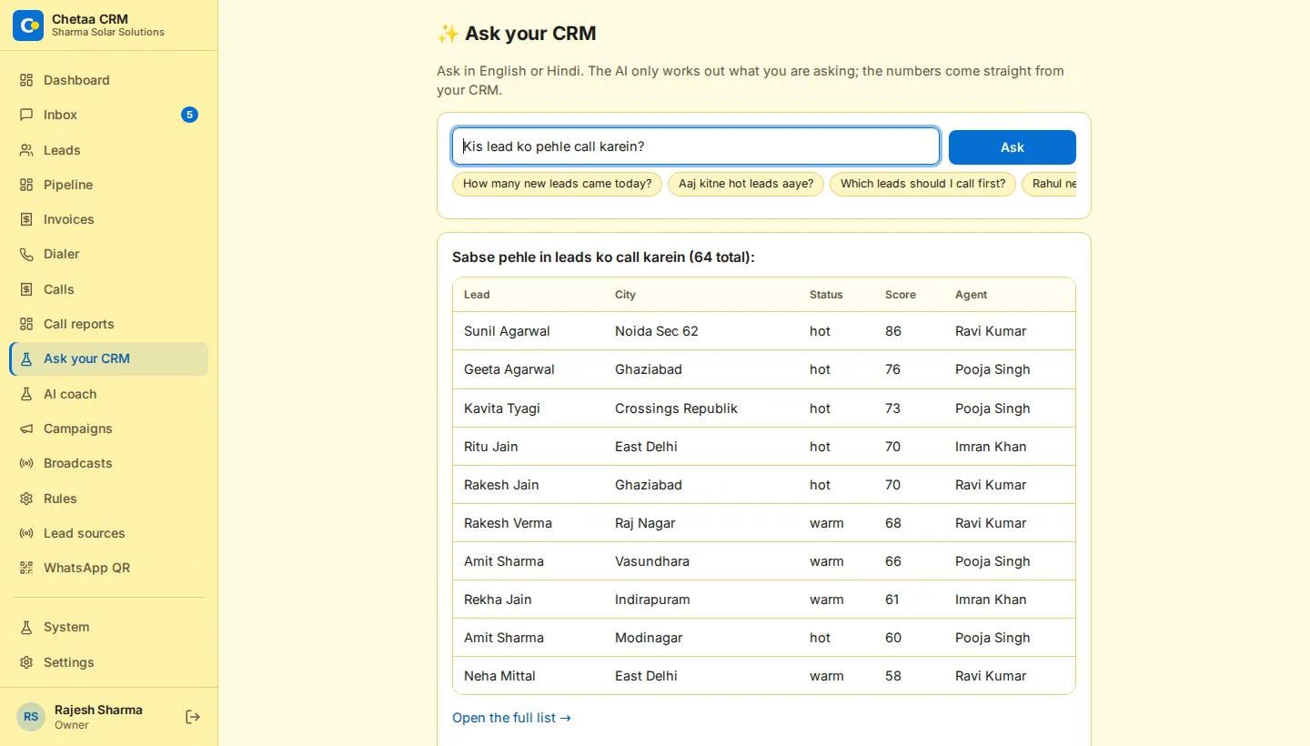This screenshot has height=746, width=1310.
Task: Go to the Pipeline section
Action: [x=109, y=185]
